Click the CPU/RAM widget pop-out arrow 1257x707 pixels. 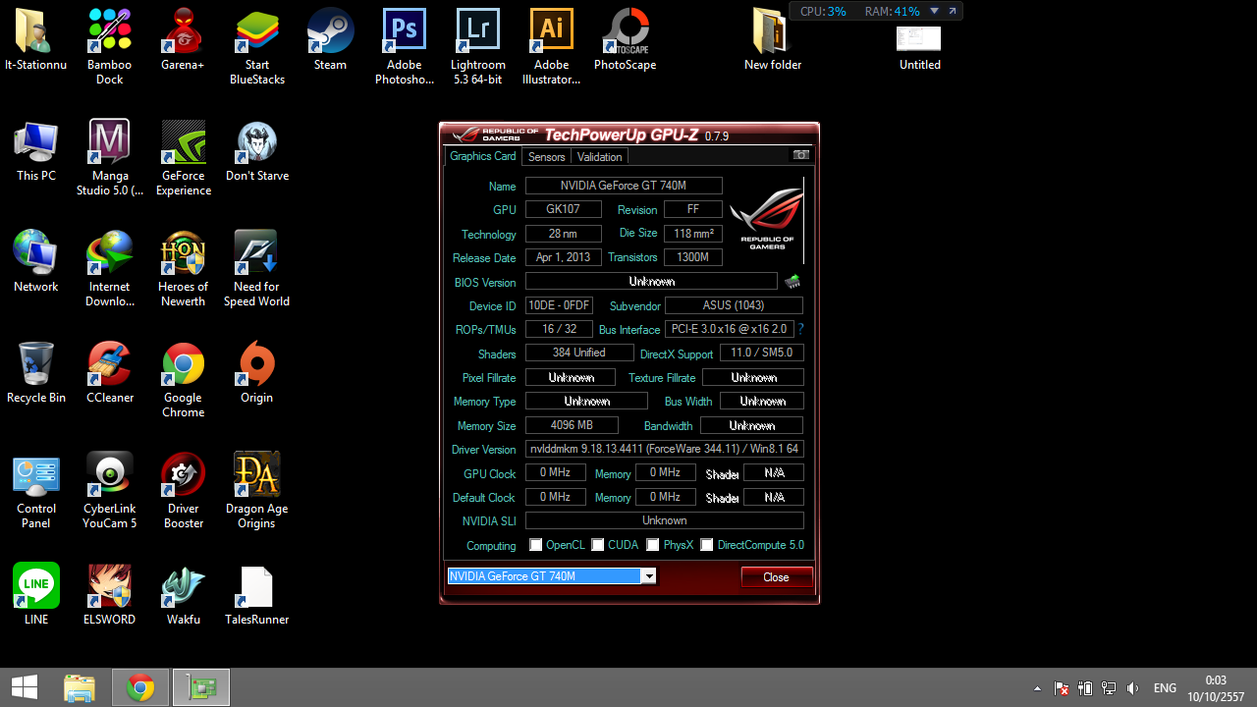952,11
